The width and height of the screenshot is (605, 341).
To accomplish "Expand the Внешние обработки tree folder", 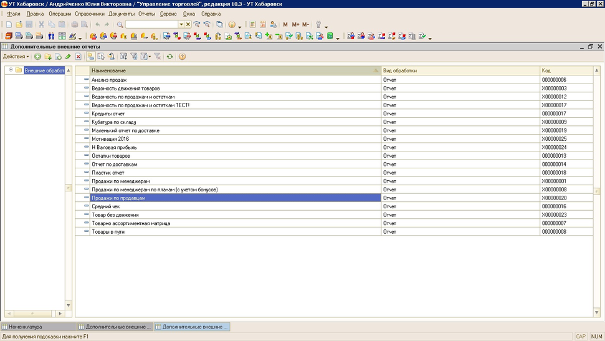I will click(x=11, y=70).
